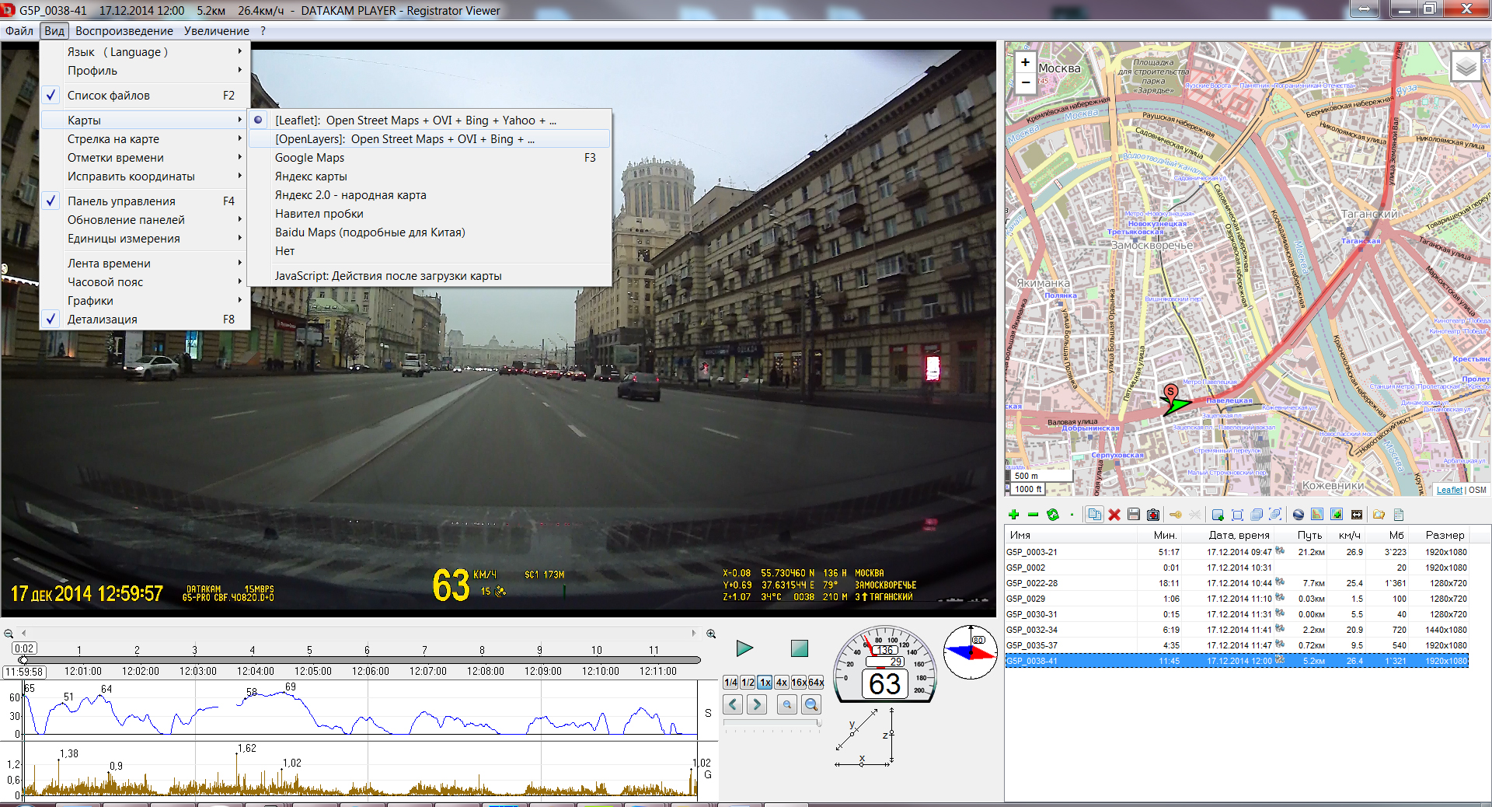Expand the Часовой пояс submenu

tap(145, 282)
